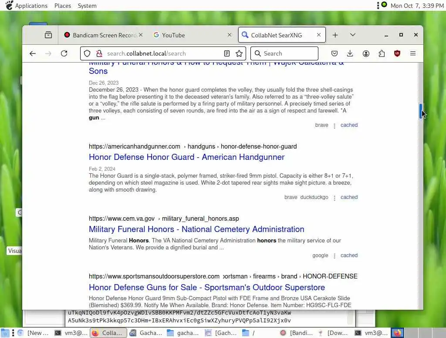Viewport: 446px width, 338px height.
Task: Open the Firefox account icon
Action: pos(366,53)
